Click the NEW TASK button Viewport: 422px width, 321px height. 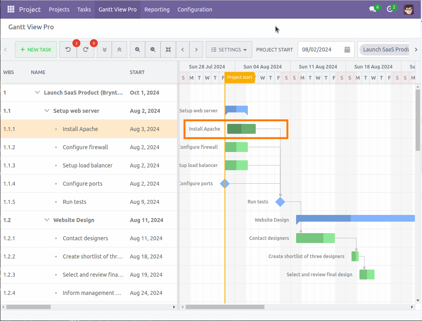click(x=36, y=49)
